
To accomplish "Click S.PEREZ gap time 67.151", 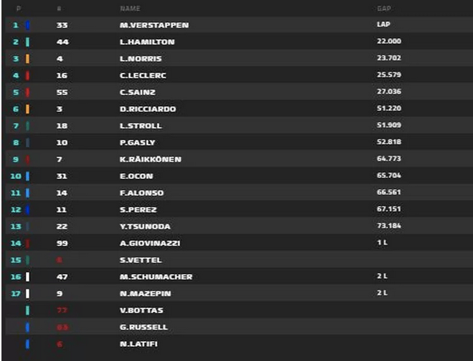I will click(389, 210).
